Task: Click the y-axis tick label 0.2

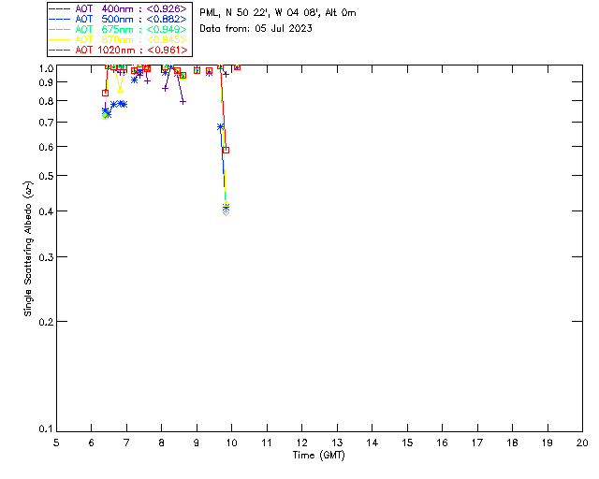Action: [46, 322]
